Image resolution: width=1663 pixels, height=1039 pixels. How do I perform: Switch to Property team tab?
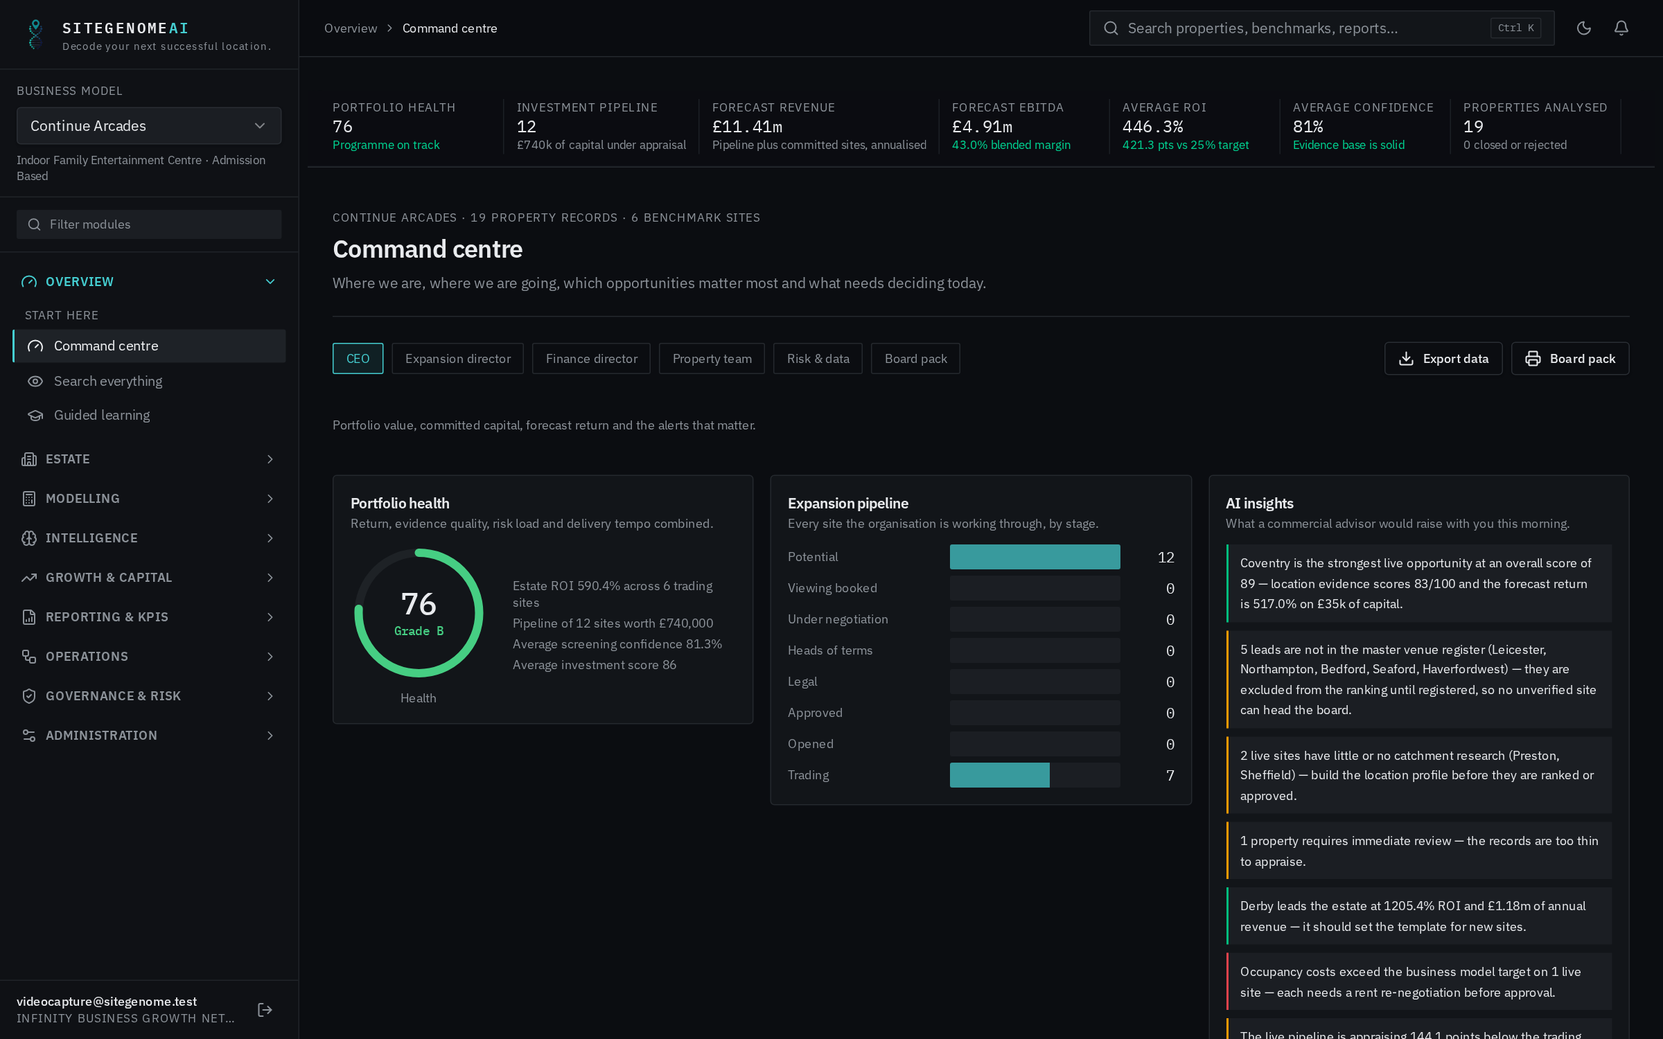tap(712, 359)
